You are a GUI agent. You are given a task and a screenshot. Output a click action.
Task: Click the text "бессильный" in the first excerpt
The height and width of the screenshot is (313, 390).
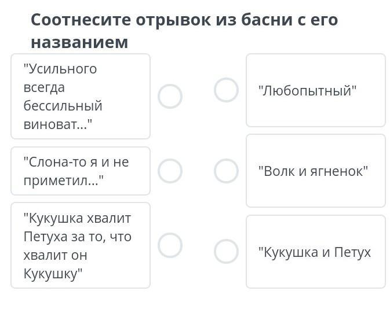point(63,105)
